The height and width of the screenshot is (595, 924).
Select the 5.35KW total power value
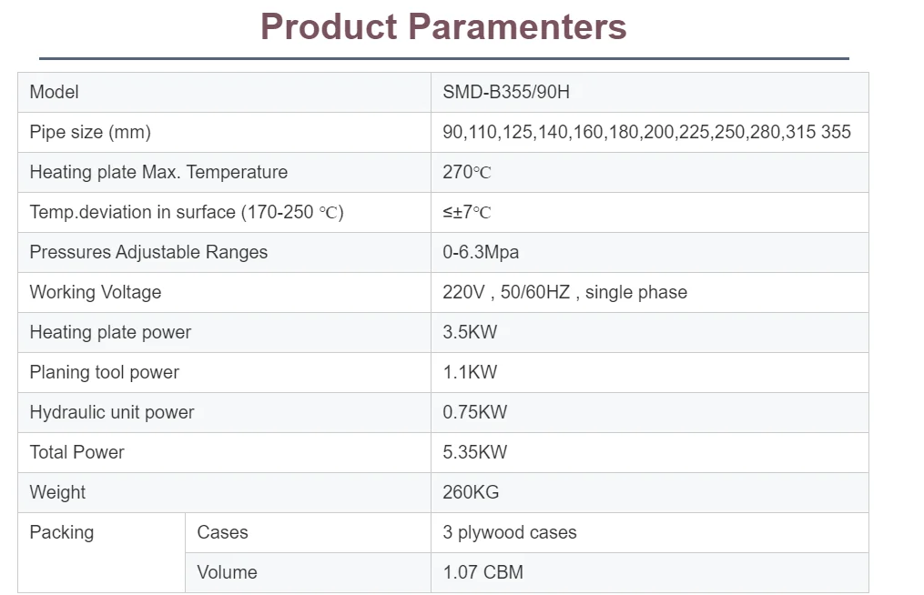pos(474,452)
